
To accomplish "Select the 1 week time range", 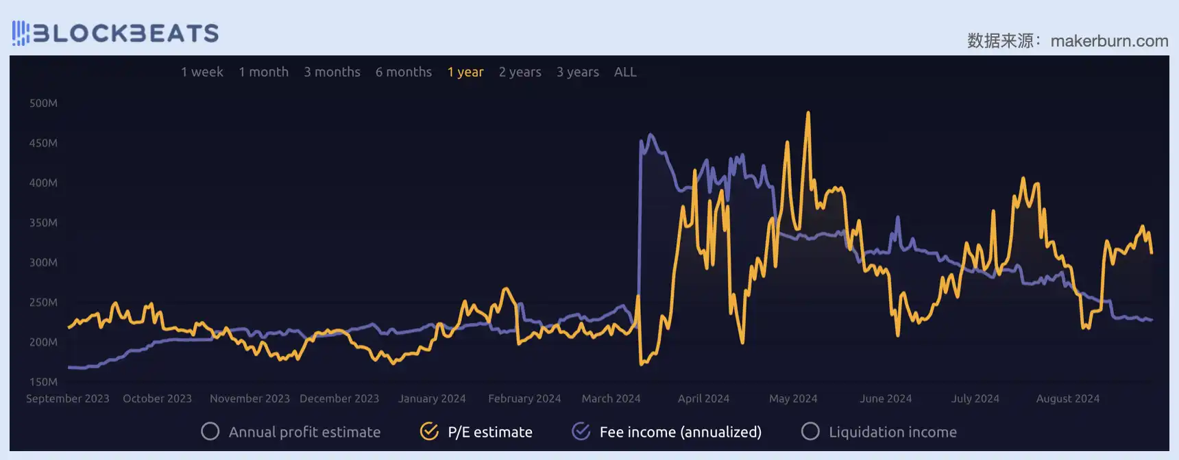I will pos(202,72).
